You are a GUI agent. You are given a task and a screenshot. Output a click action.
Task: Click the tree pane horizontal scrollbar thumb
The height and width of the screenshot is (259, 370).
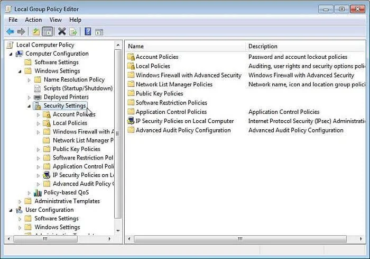click(x=45, y=239)
